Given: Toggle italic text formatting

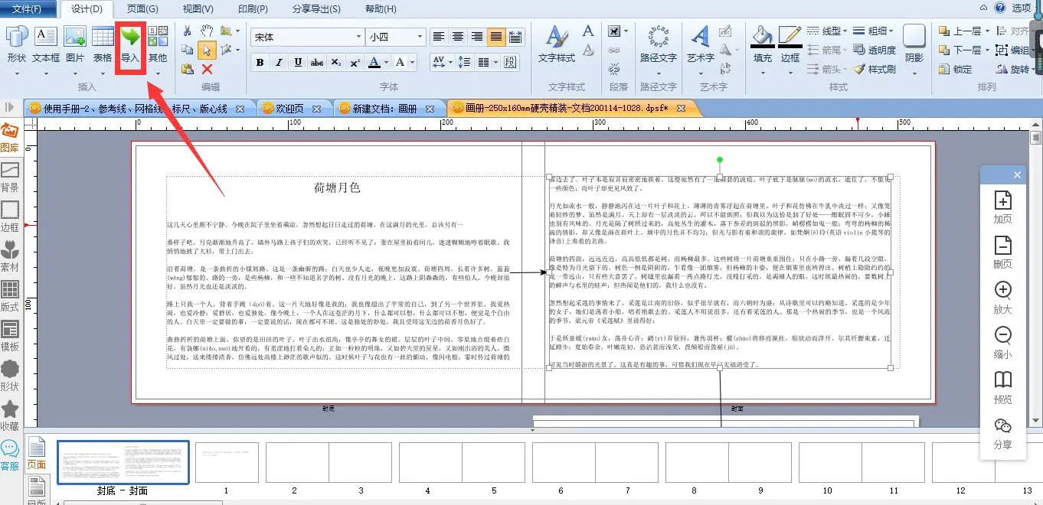Looking at the screenshot, I should click(x=279, y=63).
